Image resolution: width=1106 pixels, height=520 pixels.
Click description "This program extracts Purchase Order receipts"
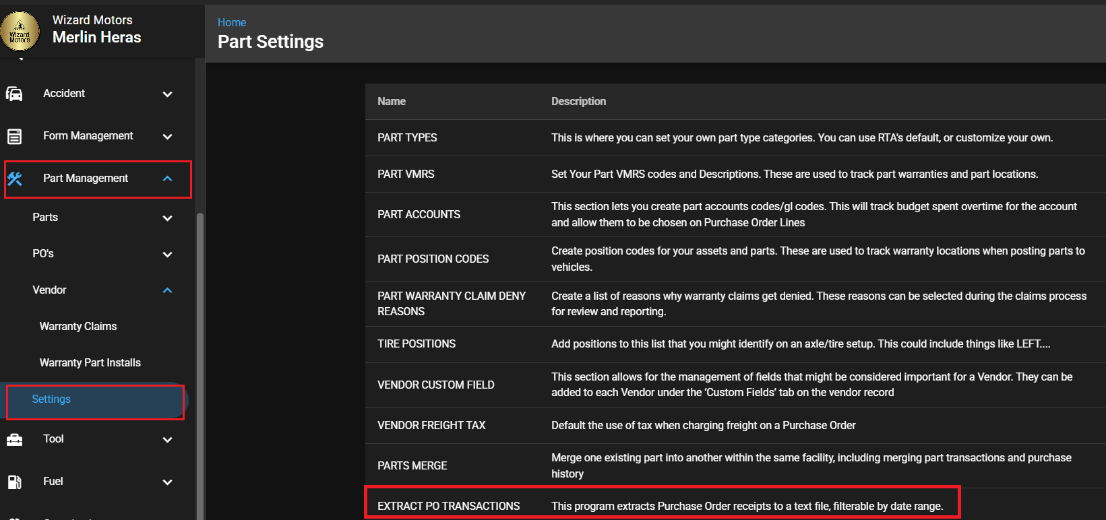tap(747, 507)
